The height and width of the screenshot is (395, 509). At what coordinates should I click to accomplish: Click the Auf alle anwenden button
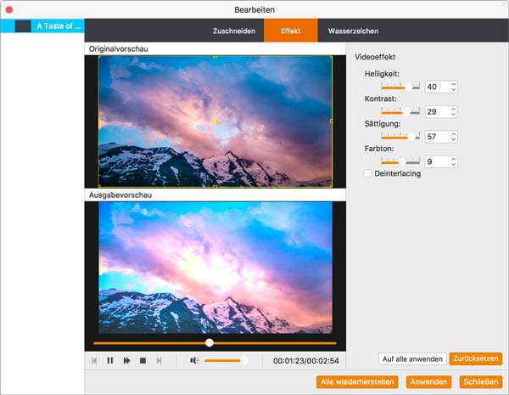411,359
